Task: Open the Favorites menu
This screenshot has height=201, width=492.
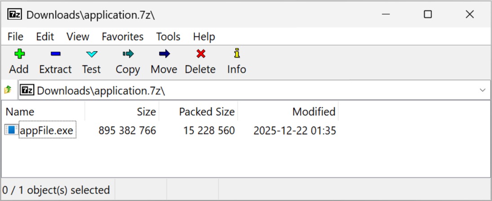Action: coord(122,36)
